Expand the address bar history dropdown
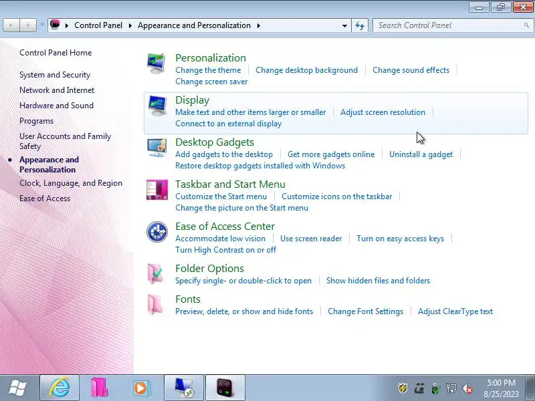Image resolution: width=535 pixels, height=401 pixels. 344,26
